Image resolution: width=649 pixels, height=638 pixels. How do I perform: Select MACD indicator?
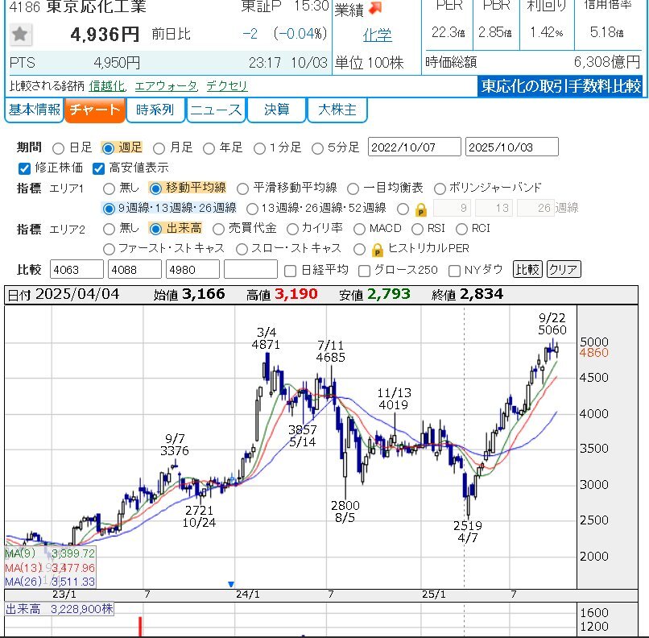coord(359,229)
